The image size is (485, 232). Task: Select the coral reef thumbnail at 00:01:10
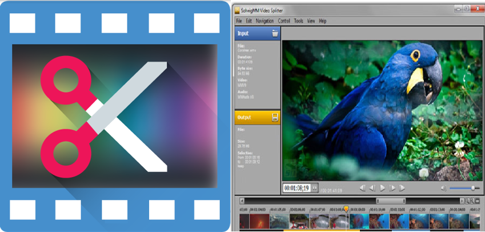pos(379,221)
